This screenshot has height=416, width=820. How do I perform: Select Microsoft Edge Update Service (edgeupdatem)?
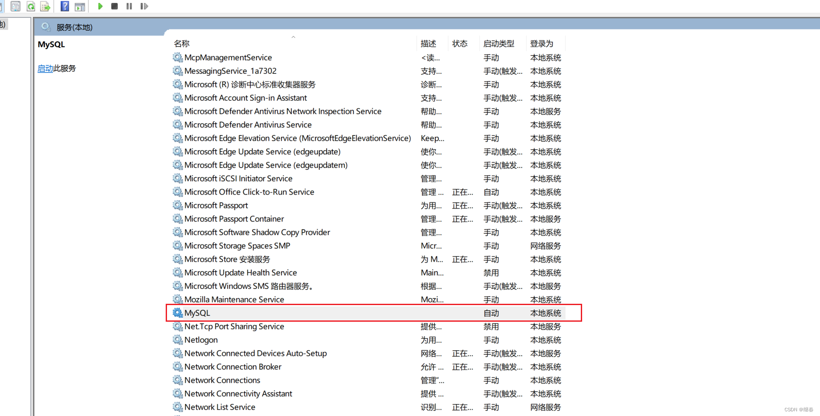click(x=266, y=165)
